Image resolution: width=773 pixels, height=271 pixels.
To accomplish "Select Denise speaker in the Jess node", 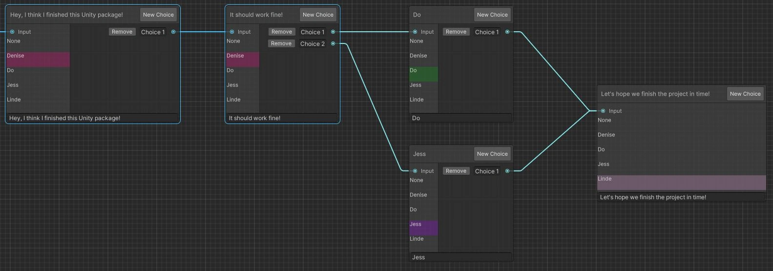I will (423, 198).
